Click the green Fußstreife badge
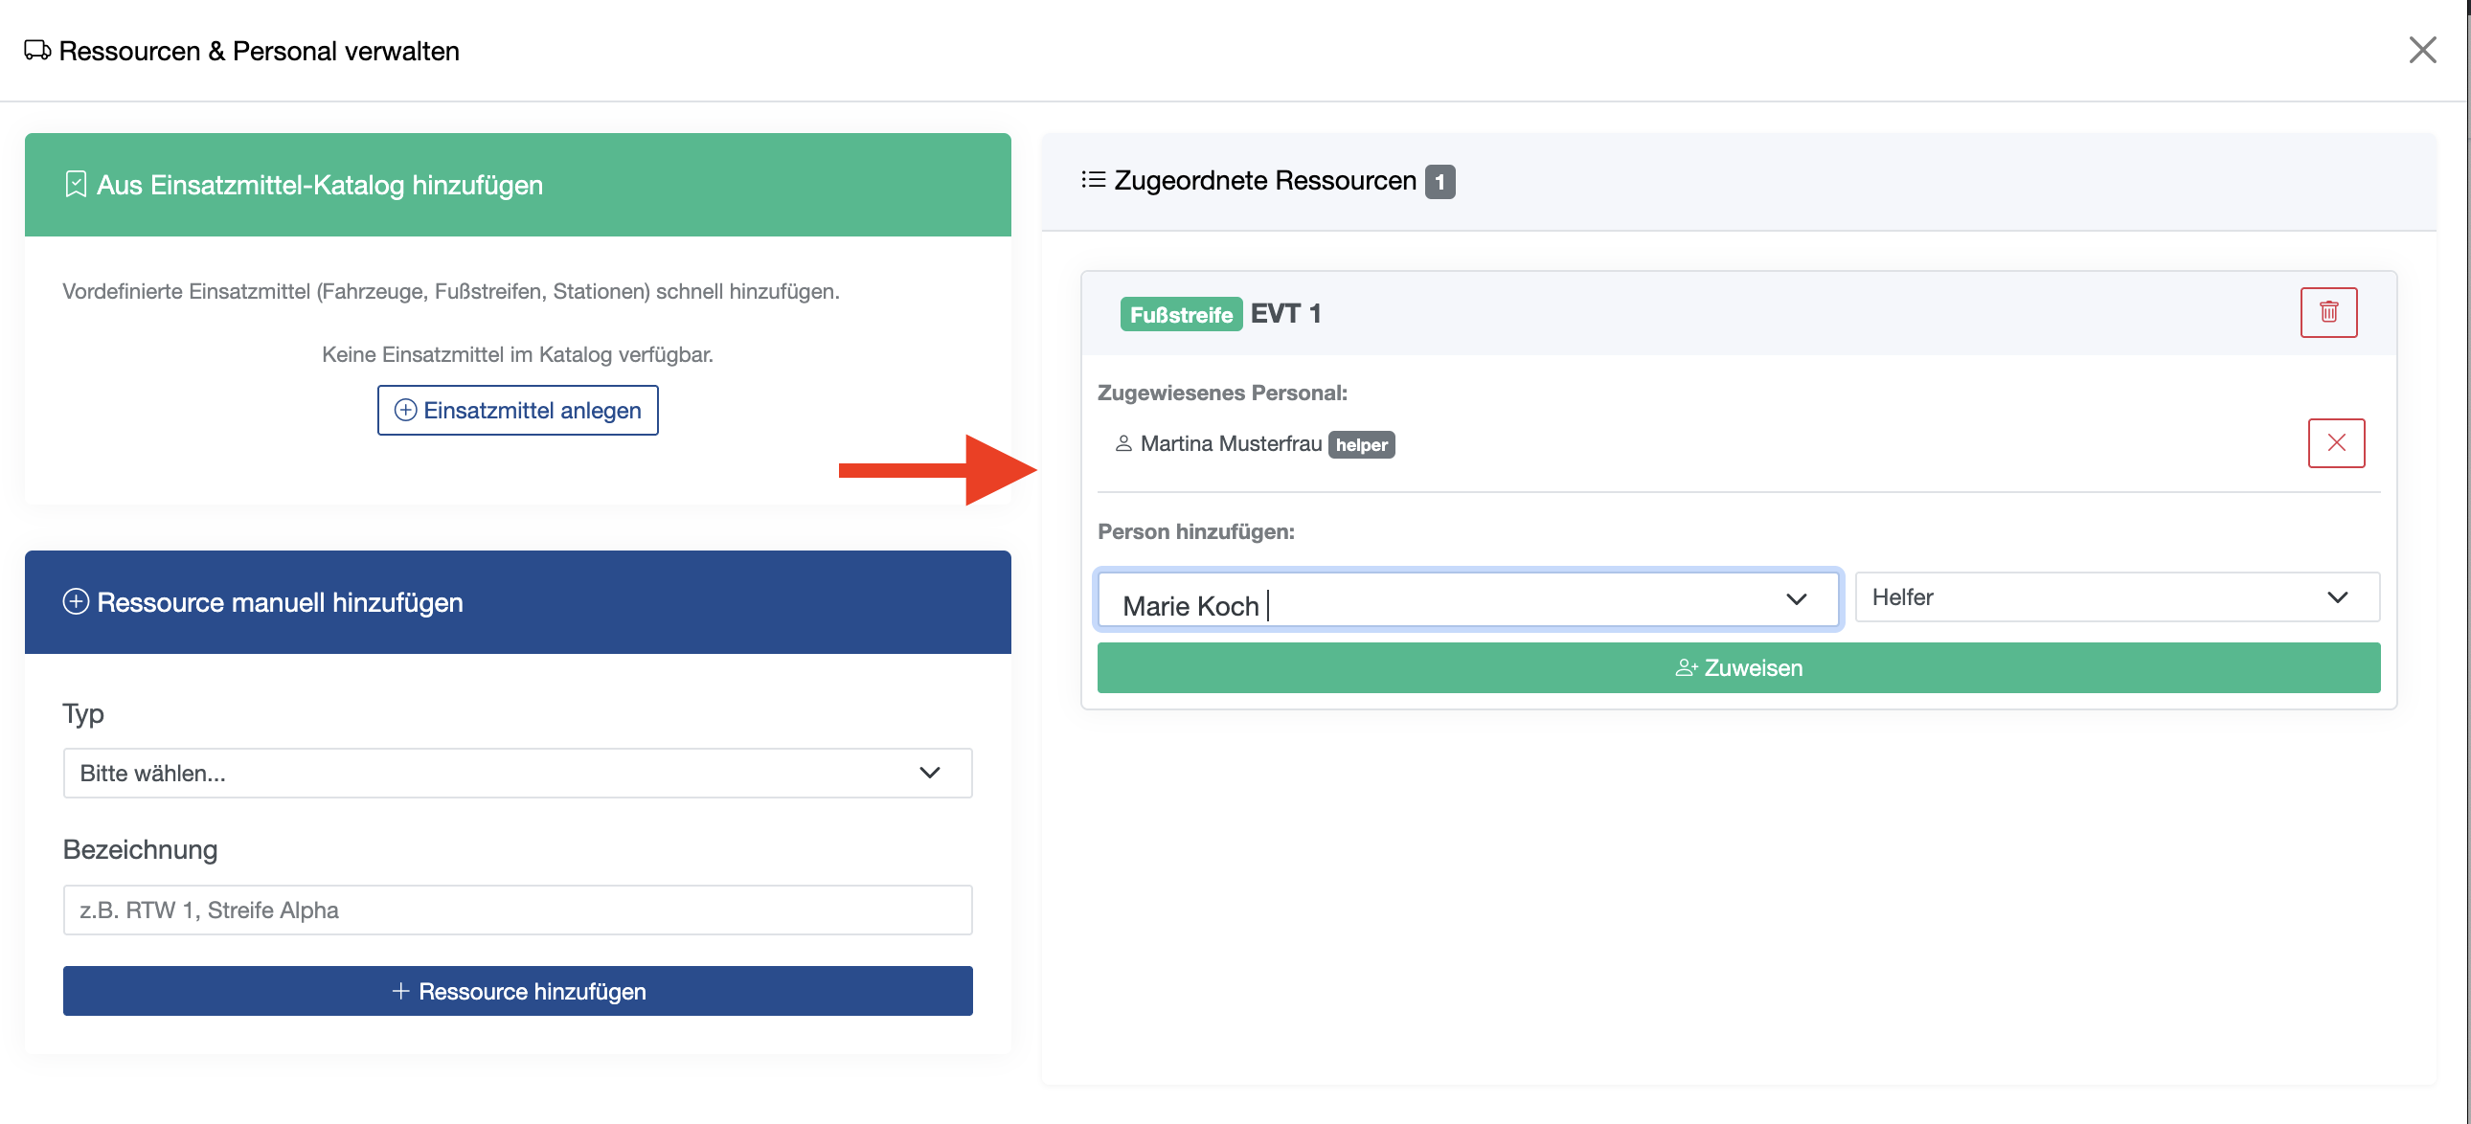Screen dimensions: 2471x1124 click(x=1181, y=314)
